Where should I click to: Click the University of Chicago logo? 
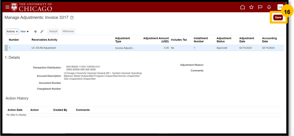(x=31, y=7)
